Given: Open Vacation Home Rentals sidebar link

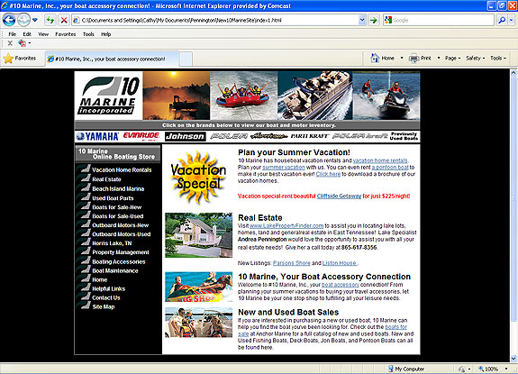Looking at the screenshot, I should pos(122,169).
